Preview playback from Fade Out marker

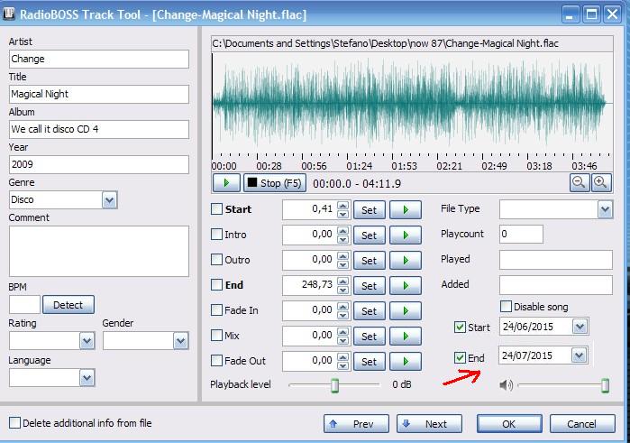[406, 361]
